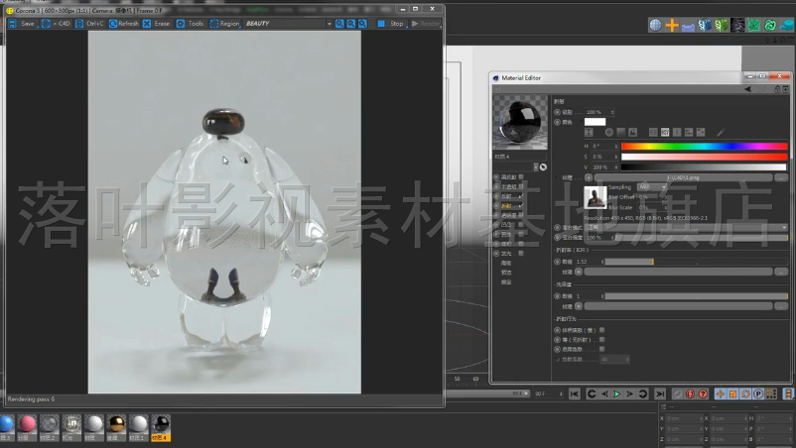
Task: Click the blue floor plane icon
Action: point(688,26)
